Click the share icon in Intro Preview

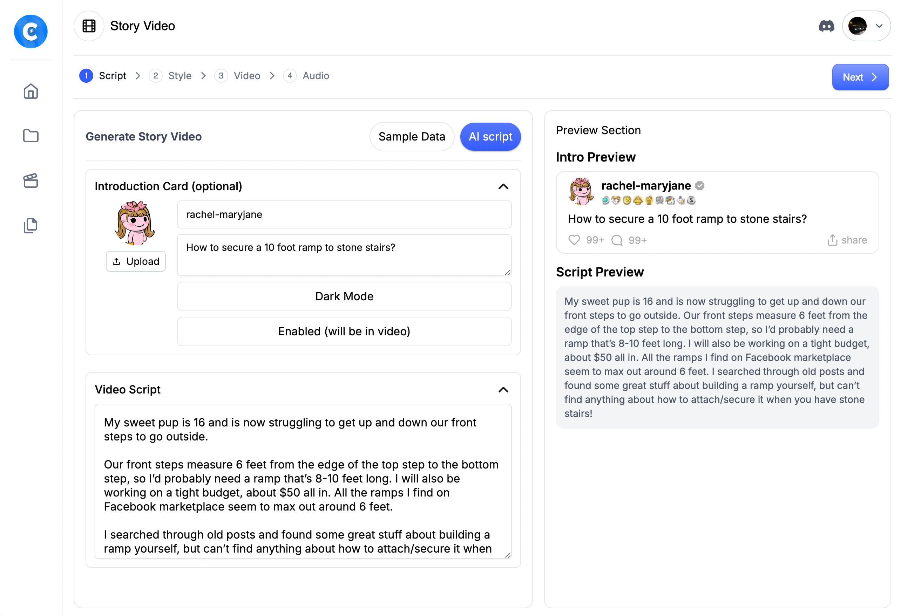(x=832, y=240)
